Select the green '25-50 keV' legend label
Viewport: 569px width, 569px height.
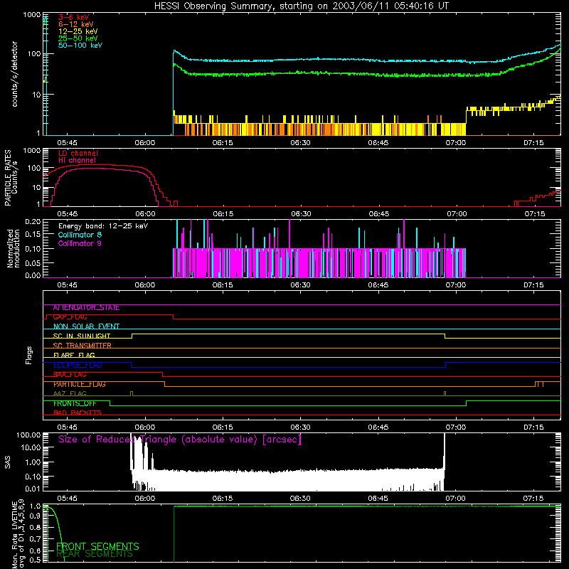(x=78, y=38)
